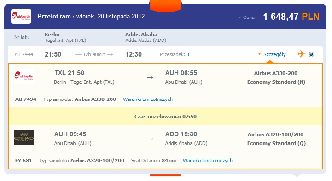This screenshot has width=332, height=181.
Task: Click the Czas oczekiwania layover banner
Action: point(165,117)
